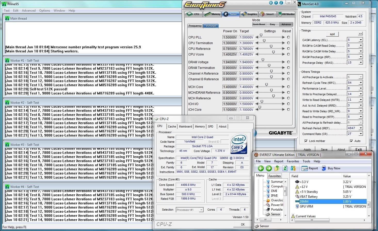This screenshot has width=378, height=231.
Task: Click Exit button in MemSet
Action: pos(359,149)
